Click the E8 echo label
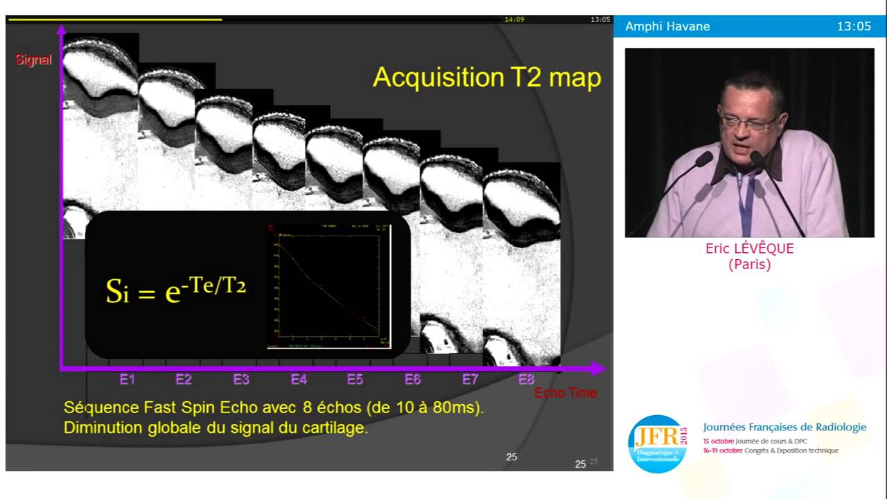 click(526, 379)
